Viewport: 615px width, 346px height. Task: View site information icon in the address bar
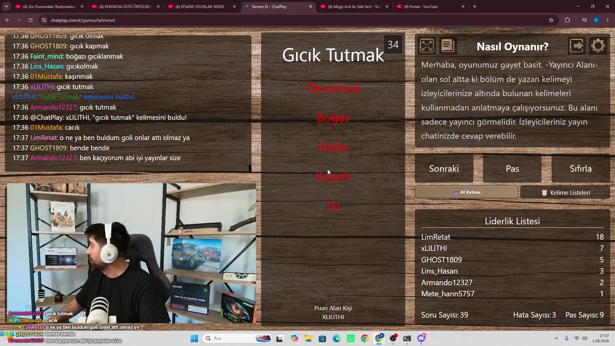[x=44, y=20]
